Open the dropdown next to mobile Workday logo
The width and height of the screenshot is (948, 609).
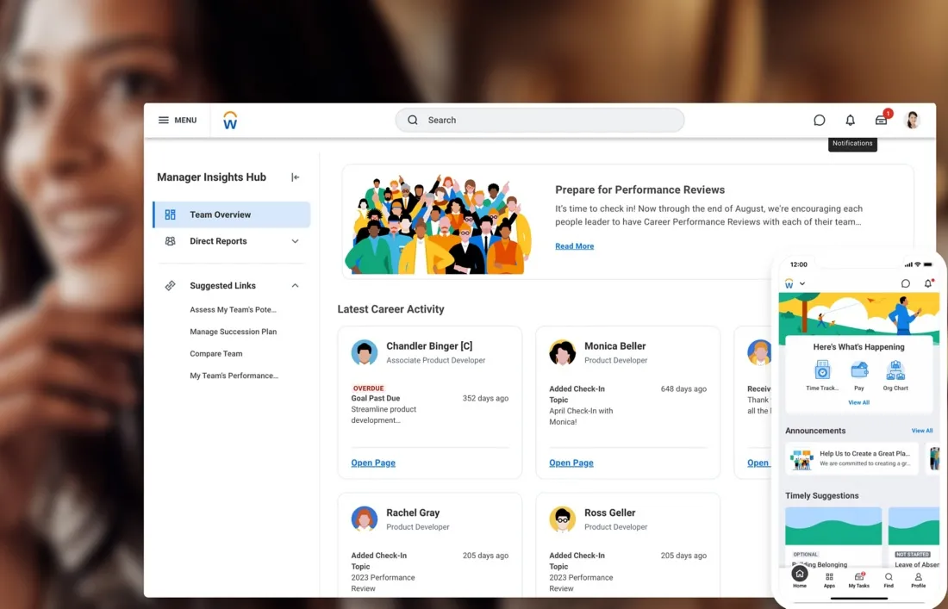[802, 283]
